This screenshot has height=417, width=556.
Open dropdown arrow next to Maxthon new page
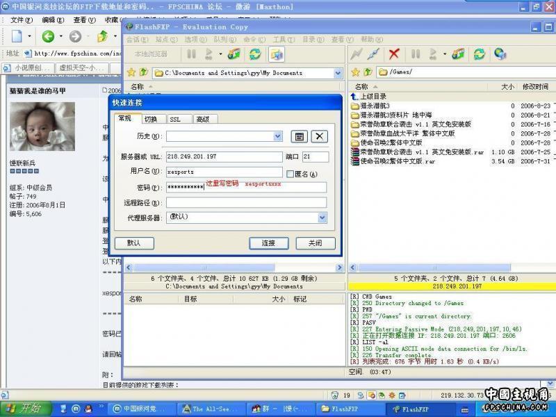29,36
